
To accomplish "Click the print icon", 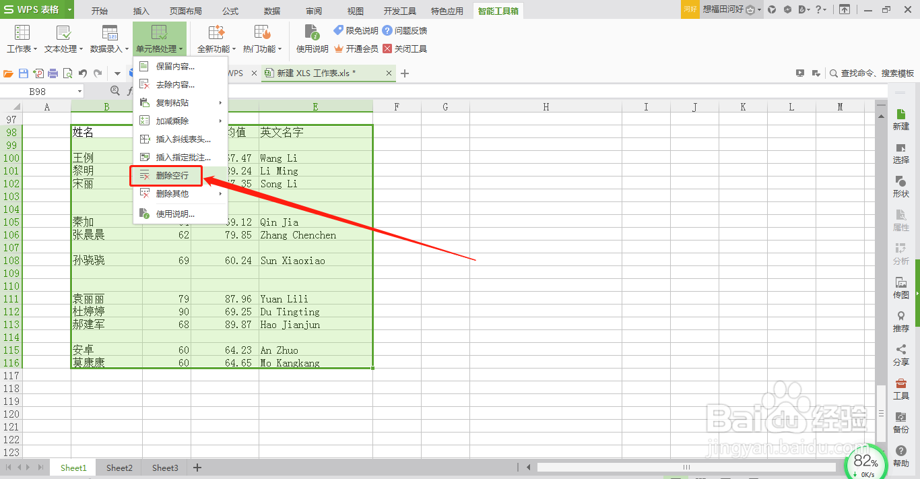I will [x=53, y=73].
